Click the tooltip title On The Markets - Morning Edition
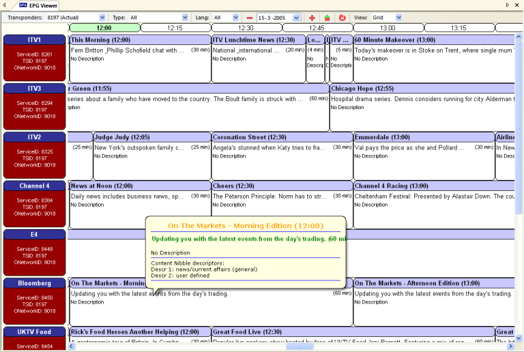Viewport: 524px width, 352px height. pyautogui.click(x=246, y=226)
